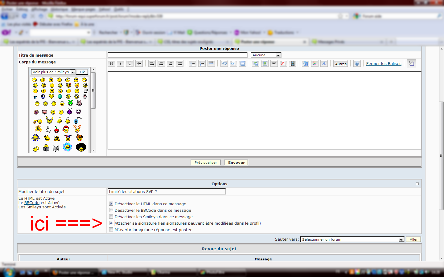444x277 pixels.
Task: Click the smiley panel scrollbar thumb
Action: point(93,90)
